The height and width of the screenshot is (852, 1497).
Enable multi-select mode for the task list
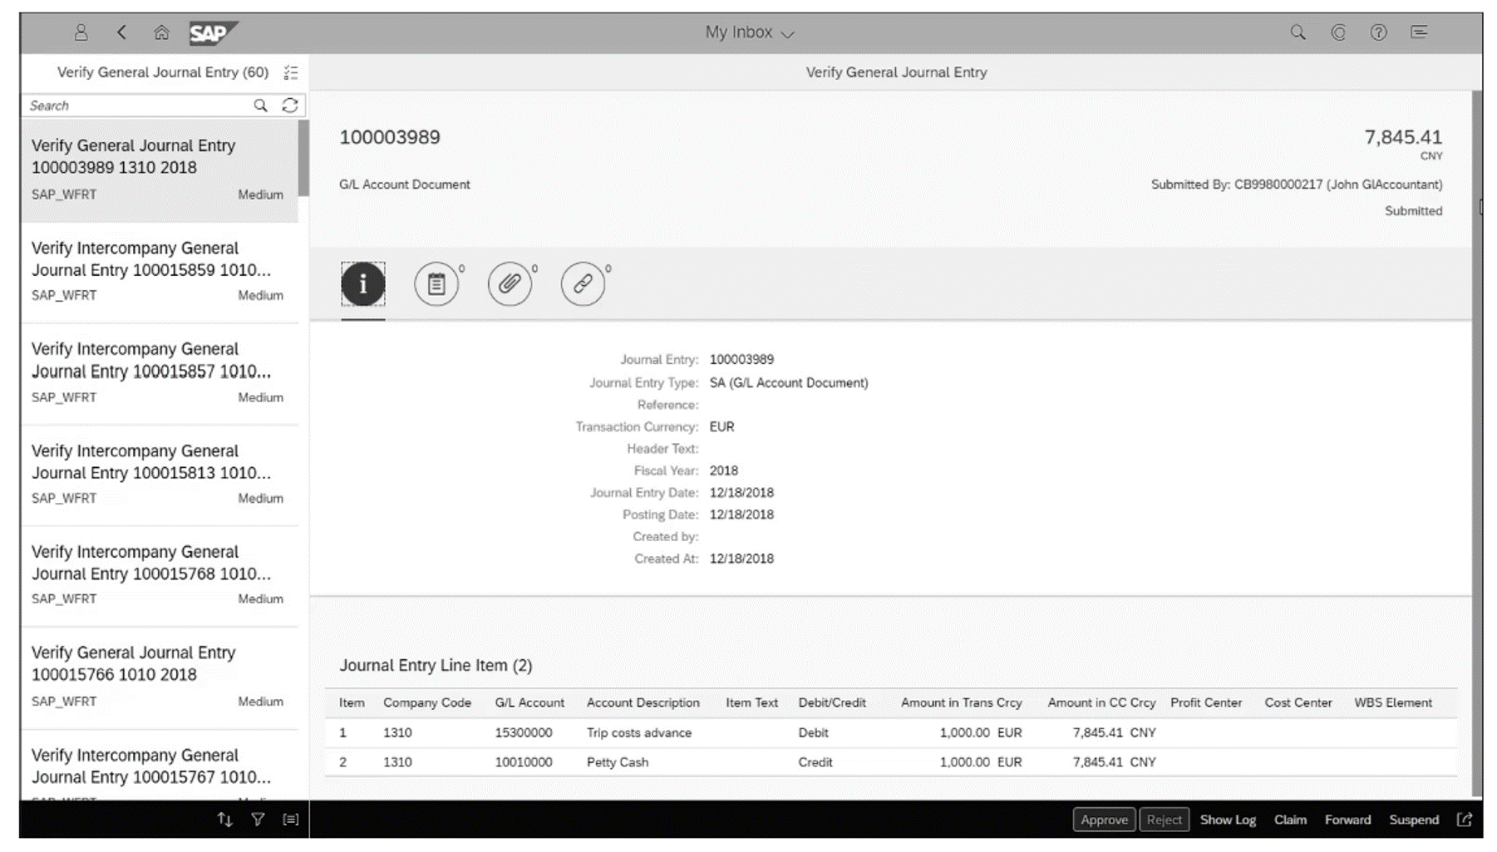pyautogui.click(x=291, y=72)
